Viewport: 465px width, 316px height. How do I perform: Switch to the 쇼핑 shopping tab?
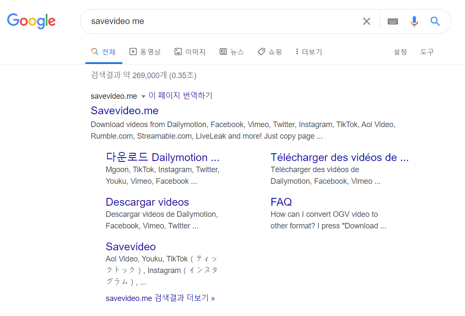(x=270, y=52)
